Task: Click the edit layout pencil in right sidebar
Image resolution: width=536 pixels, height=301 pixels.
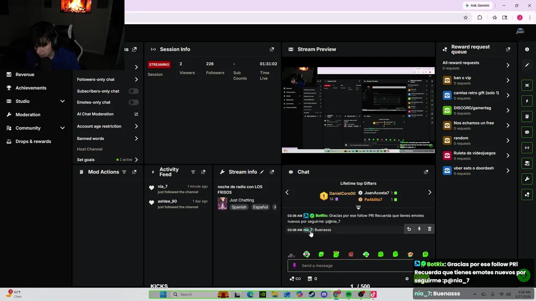Action: [527, 65]
